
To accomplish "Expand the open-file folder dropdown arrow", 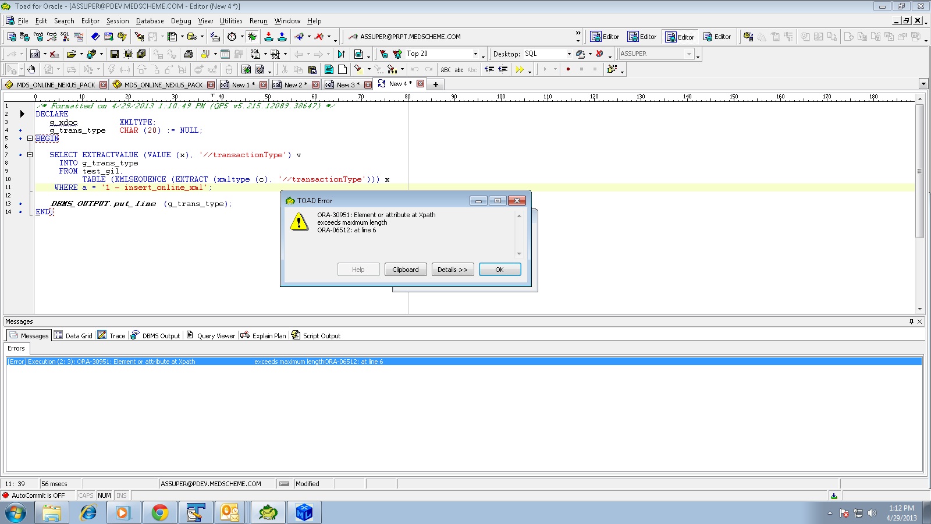I will tap(81, 54).
